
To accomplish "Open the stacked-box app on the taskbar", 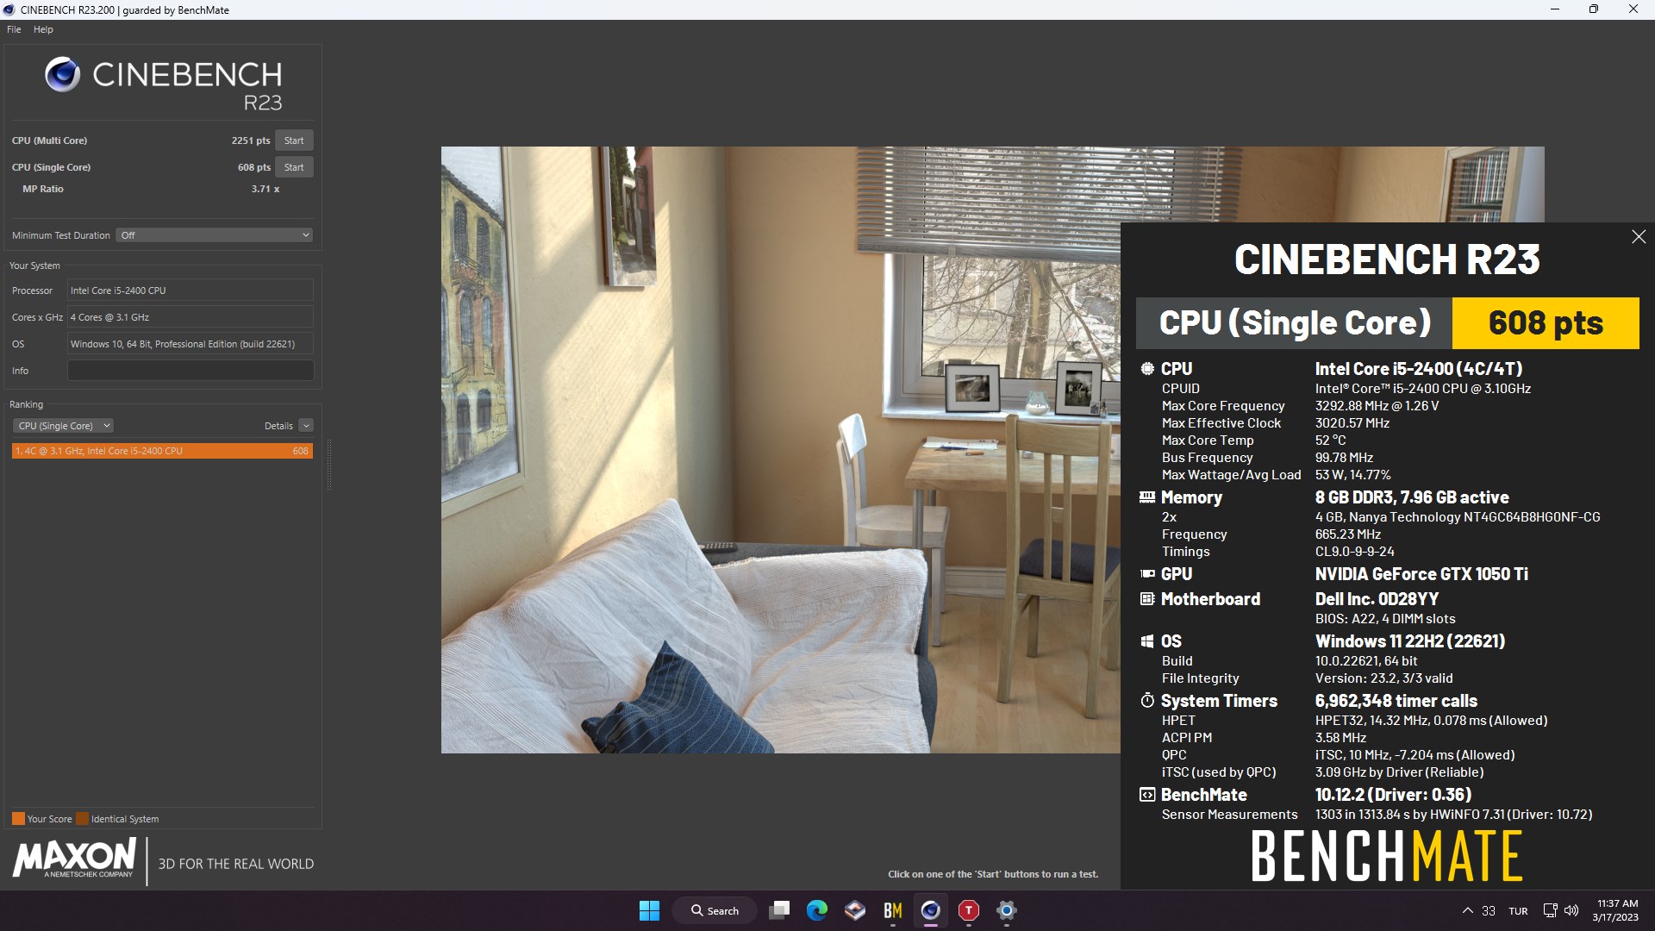I will point(854,910).
